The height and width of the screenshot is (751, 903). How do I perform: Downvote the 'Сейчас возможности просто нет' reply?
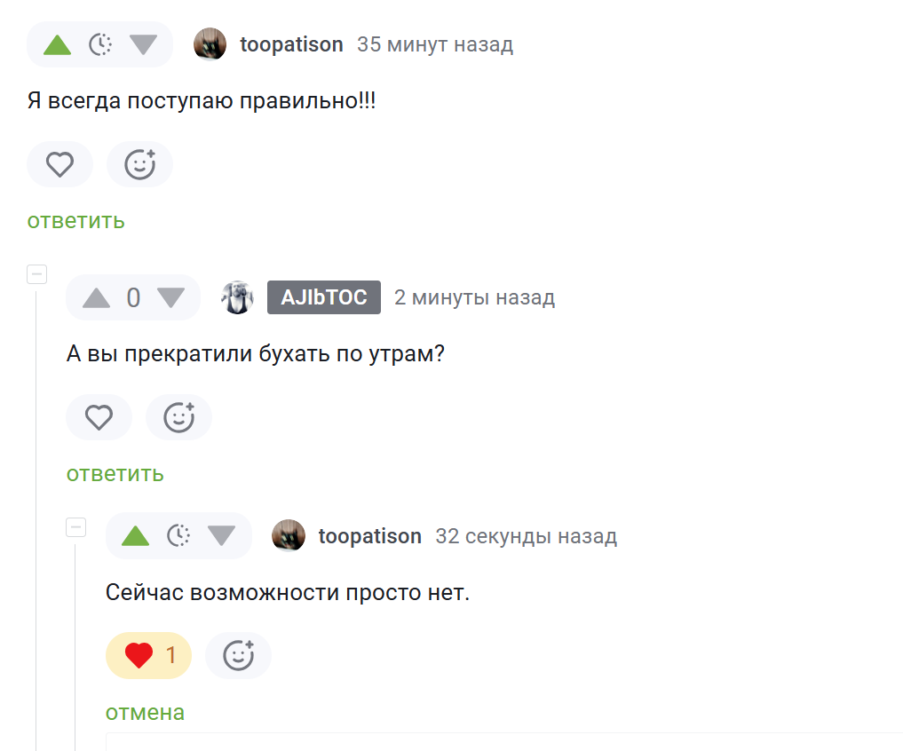(221, 536)
